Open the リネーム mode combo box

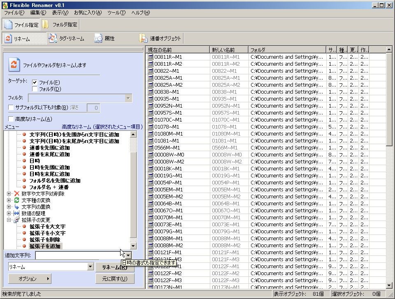51,267
